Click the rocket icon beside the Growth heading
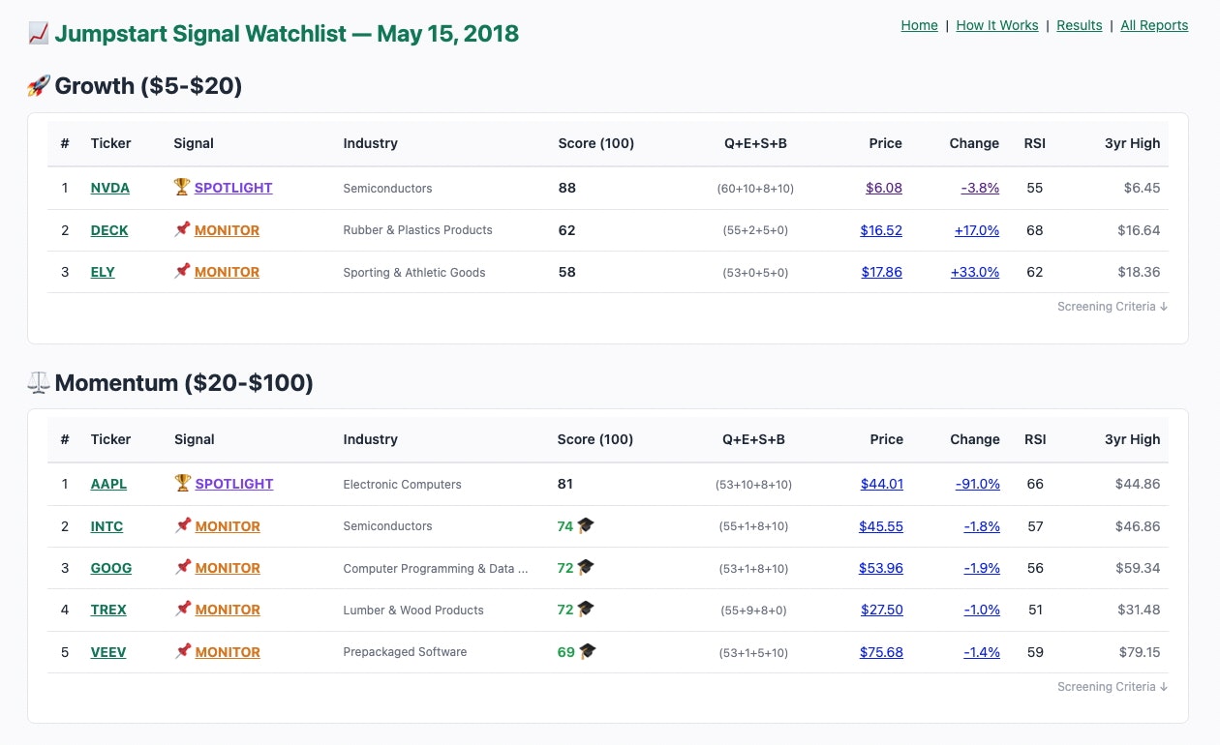1220x745 pixels. point(39,86)
